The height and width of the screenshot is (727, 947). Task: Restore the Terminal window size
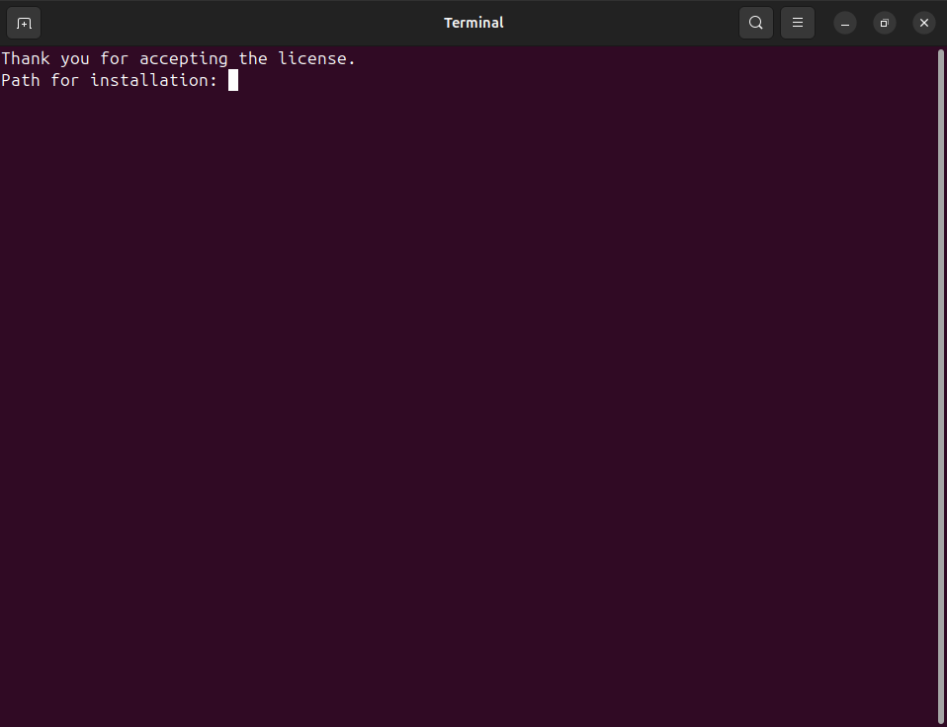[885, 23]
